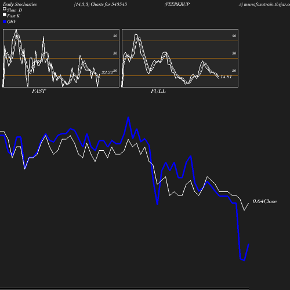Click the 80 axis label in FAST chart
Screen dimensions: 290x290
(x=115, y=36)
